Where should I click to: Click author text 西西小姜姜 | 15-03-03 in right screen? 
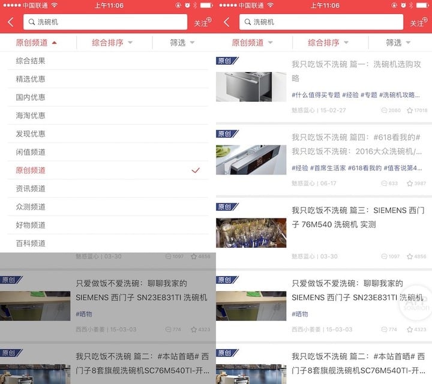[322, 329]
